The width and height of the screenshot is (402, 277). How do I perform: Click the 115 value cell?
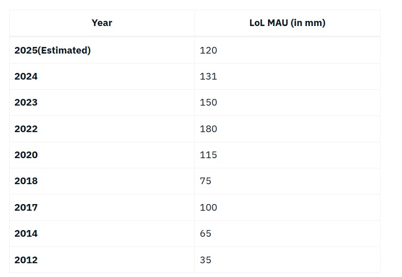coord(287,155)
